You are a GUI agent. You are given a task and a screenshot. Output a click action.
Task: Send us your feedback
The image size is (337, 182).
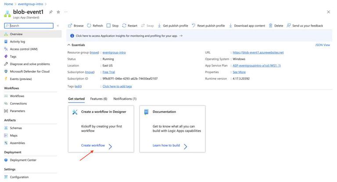point(305,26)
